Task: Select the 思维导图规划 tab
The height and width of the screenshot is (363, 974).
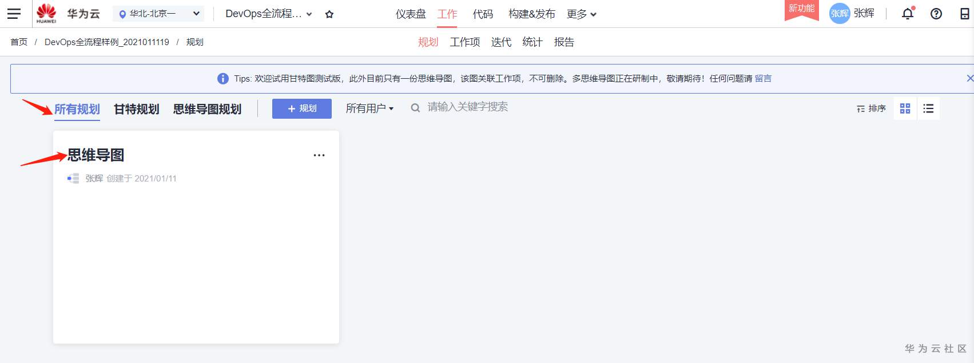Action: (x=208, y=109)
